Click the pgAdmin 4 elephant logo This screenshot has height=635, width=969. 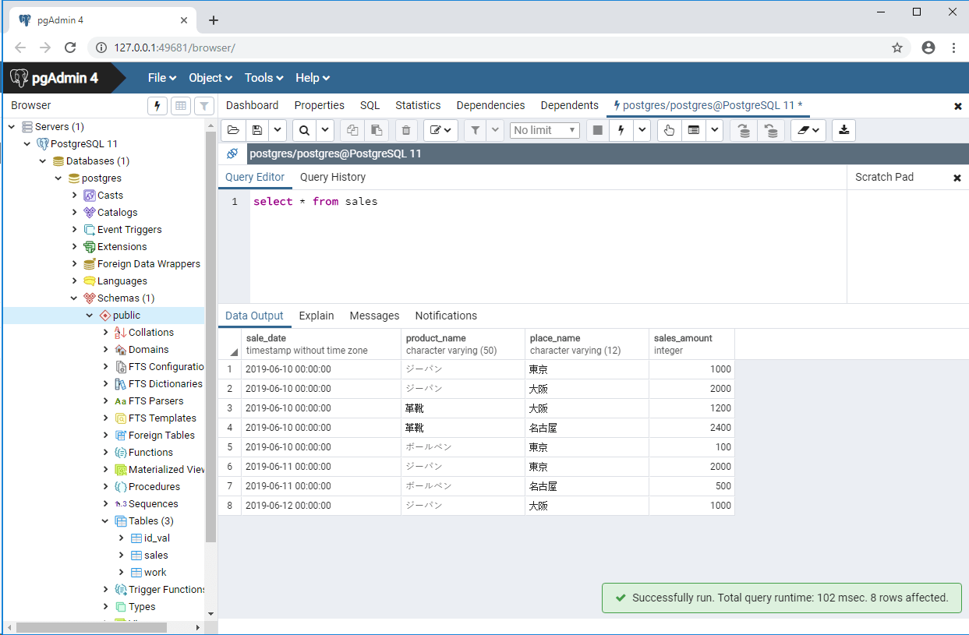pyautogui.click(x=19, y=78)
